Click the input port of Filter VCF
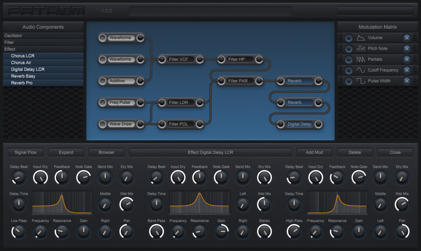 click(162, 59)
